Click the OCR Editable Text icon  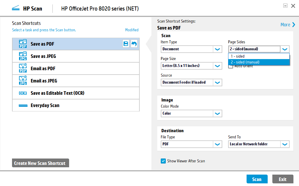coord(23,93)
